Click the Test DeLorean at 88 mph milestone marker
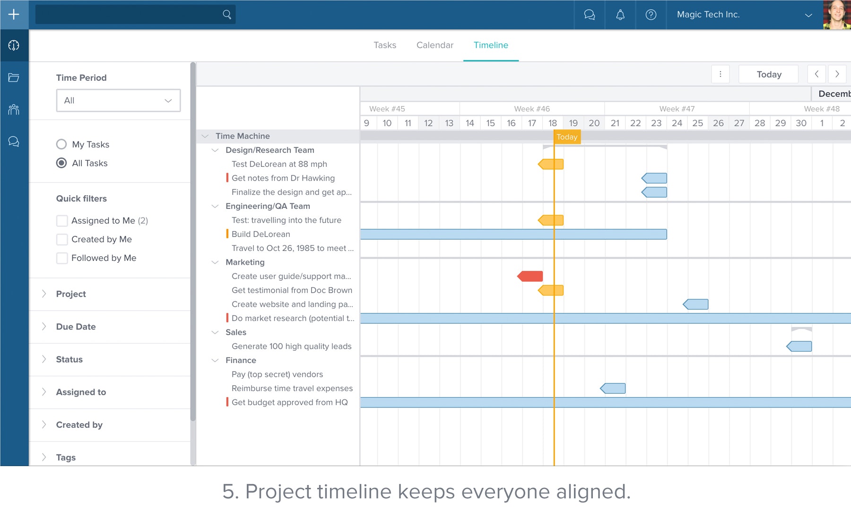851x520 pixels. pos(551,164)
